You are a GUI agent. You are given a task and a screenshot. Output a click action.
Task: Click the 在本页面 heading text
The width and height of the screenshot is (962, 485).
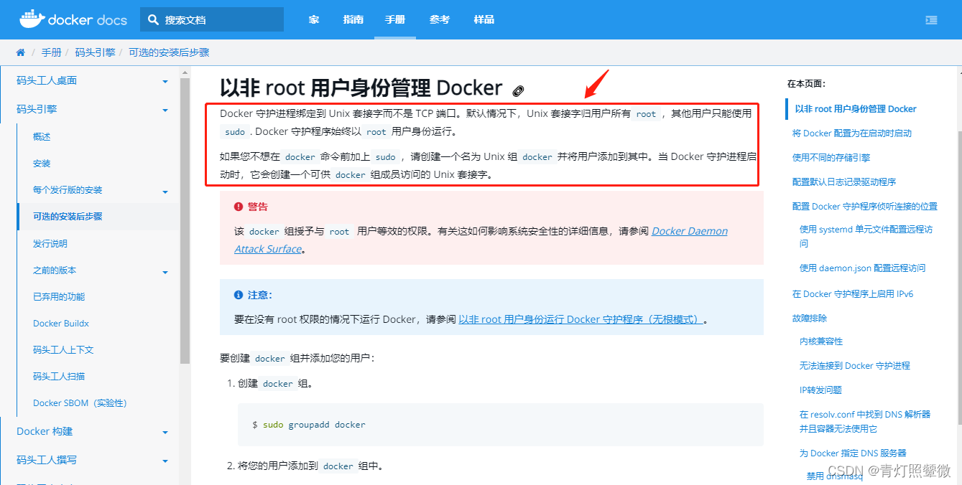click(806, 84)
